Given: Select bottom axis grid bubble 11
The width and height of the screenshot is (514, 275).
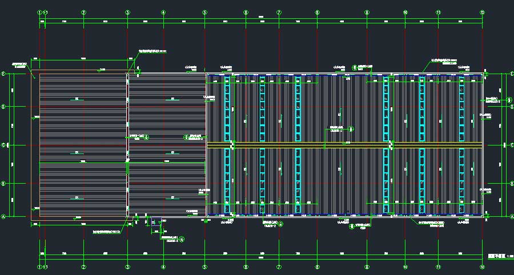Looking at the screenshot, I should pos(439,266).
